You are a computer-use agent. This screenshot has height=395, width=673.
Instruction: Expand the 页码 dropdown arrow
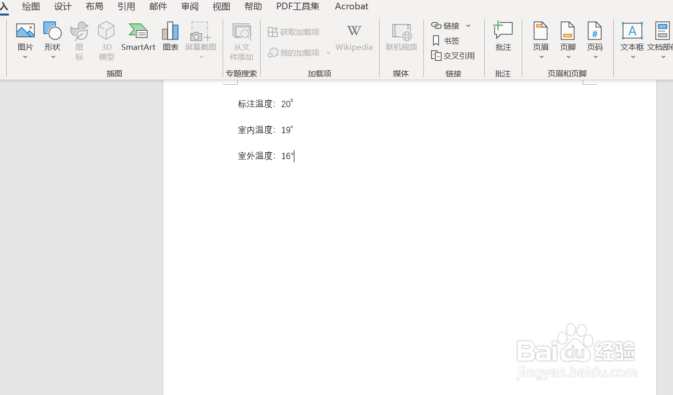point(595,57)
